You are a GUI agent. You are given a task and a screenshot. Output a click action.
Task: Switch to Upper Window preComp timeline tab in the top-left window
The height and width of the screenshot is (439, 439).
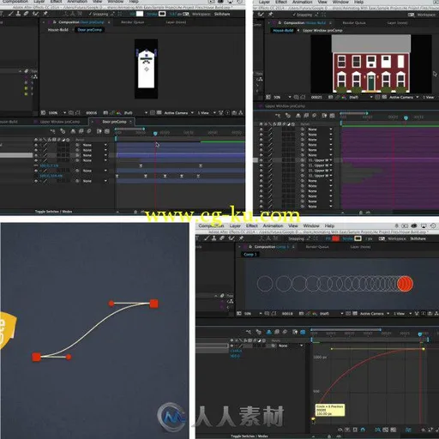(60, 122)
